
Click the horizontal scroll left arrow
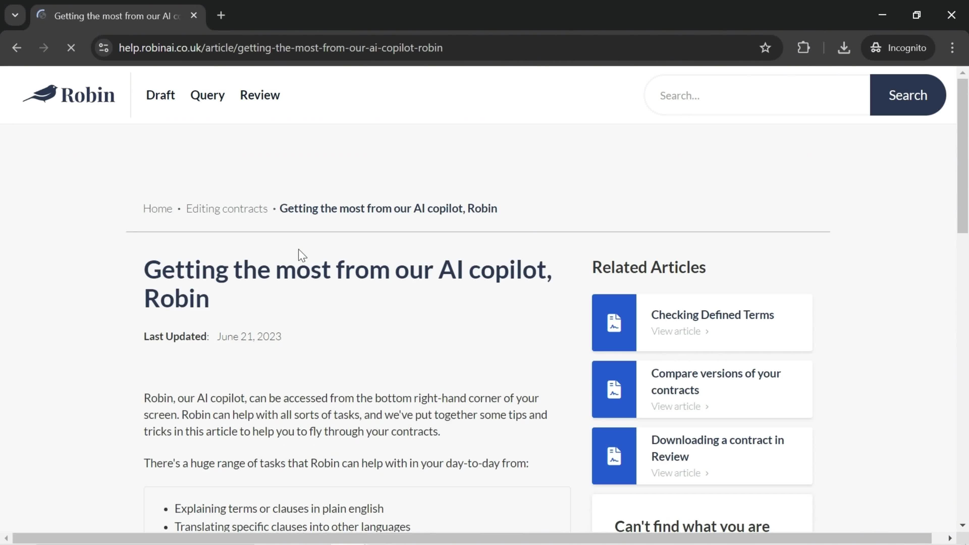[x=6, y=538]
